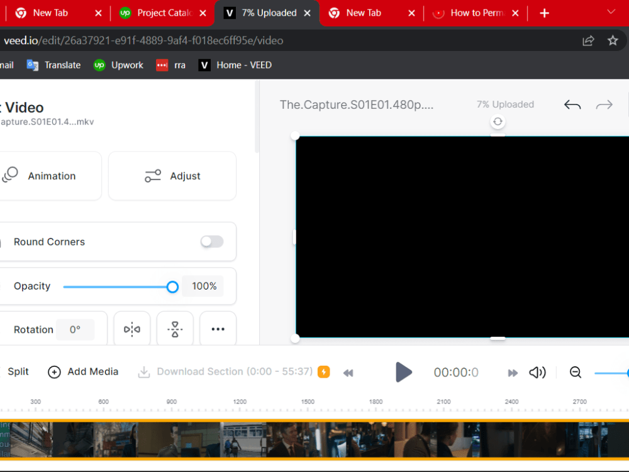Skip backward with rewind button
This screenshot has width=629, height=472.
[x=348, y=373]
